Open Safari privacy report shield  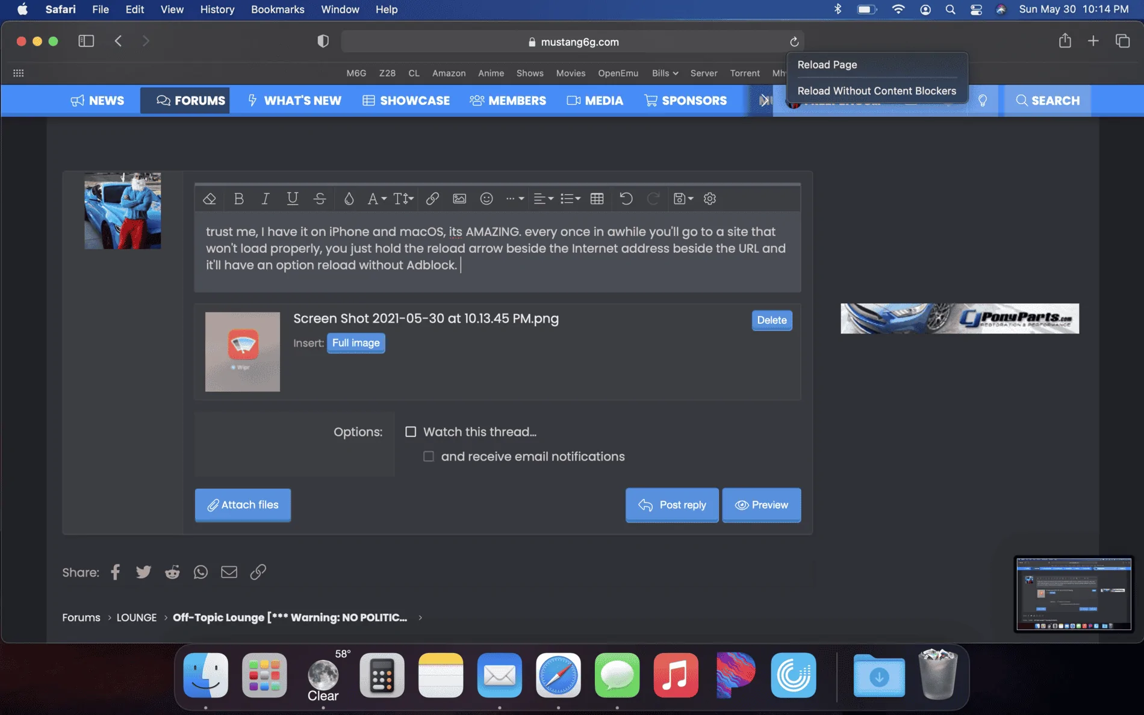(x=323, y=41)
